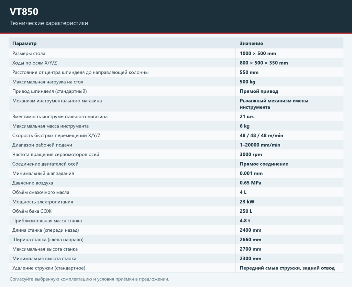The image size is (352, 287).
Task: Select the 'Давление воздуха' row label
Action: 33,183
